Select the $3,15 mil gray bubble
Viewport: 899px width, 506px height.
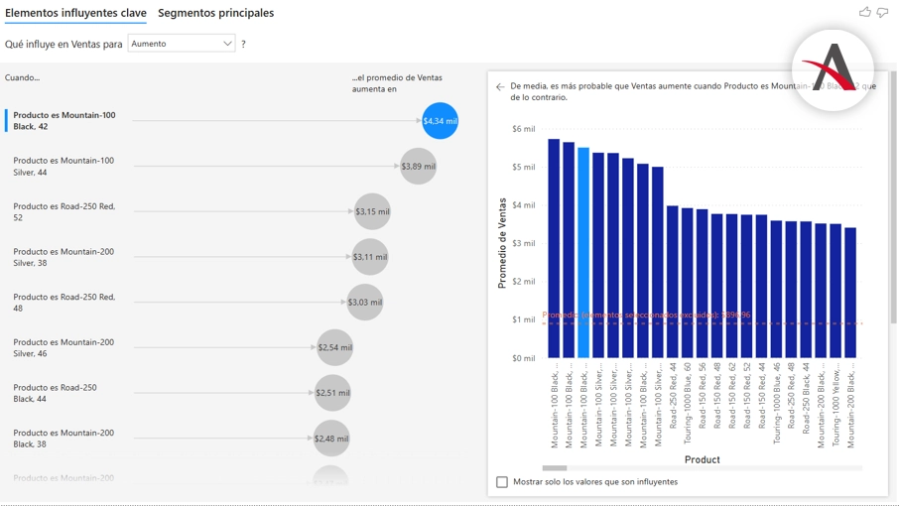[372, 211]
